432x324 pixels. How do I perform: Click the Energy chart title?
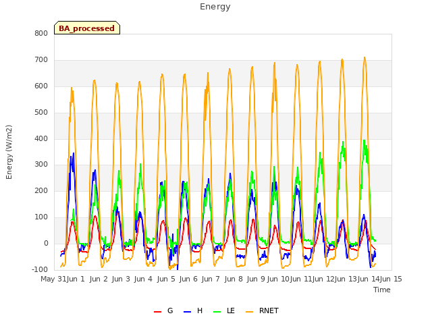click(215, 7)
